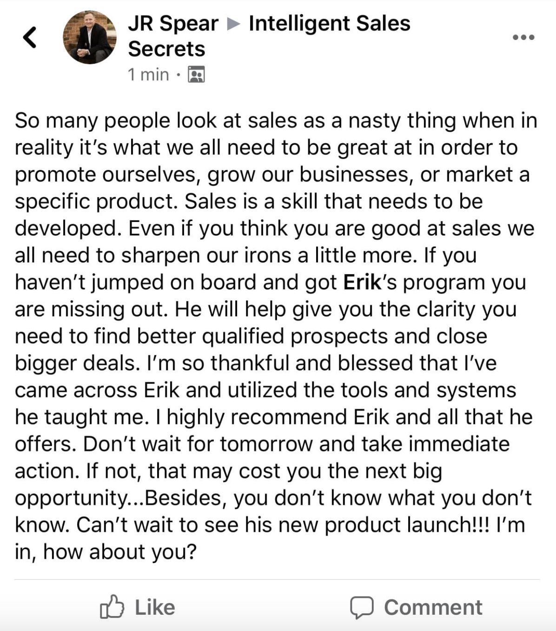Open JR Spear's round profile photo
This screenshot has height=631, width=556.
[x=90, y=37]
